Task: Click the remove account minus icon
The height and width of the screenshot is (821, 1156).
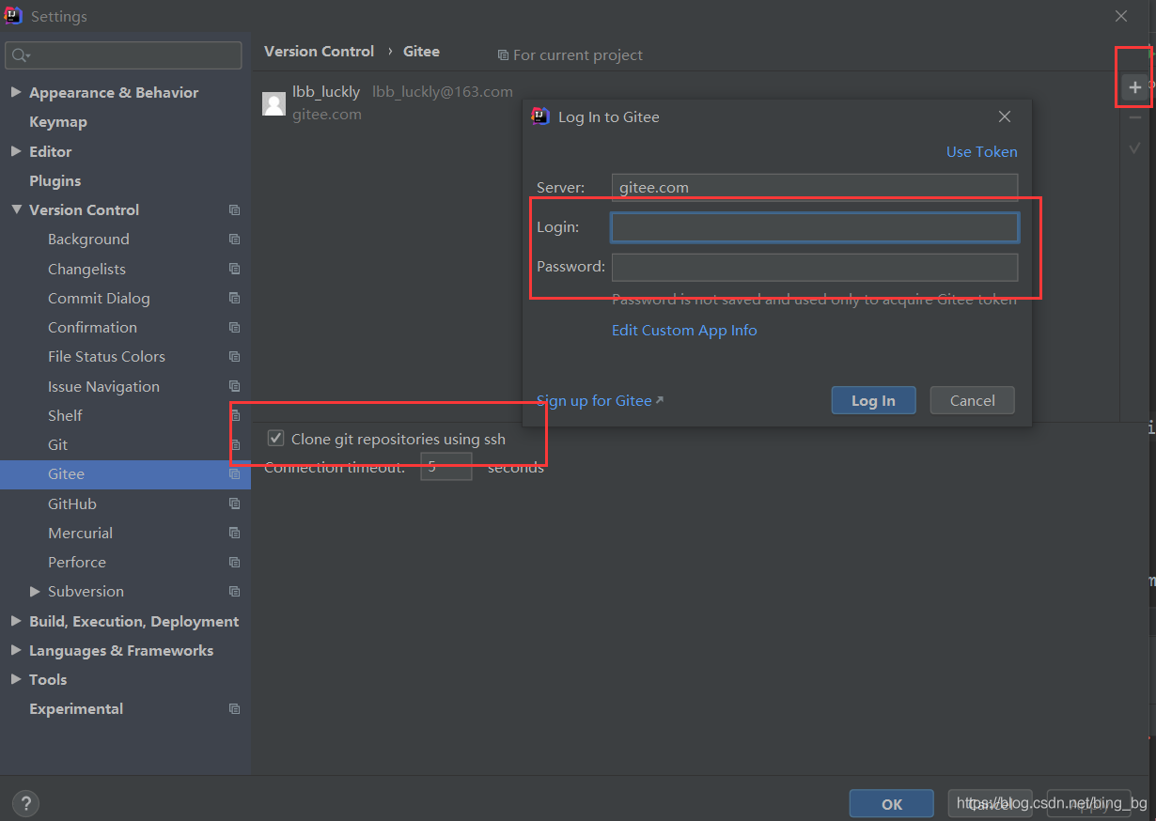Action: [1134, 117]
